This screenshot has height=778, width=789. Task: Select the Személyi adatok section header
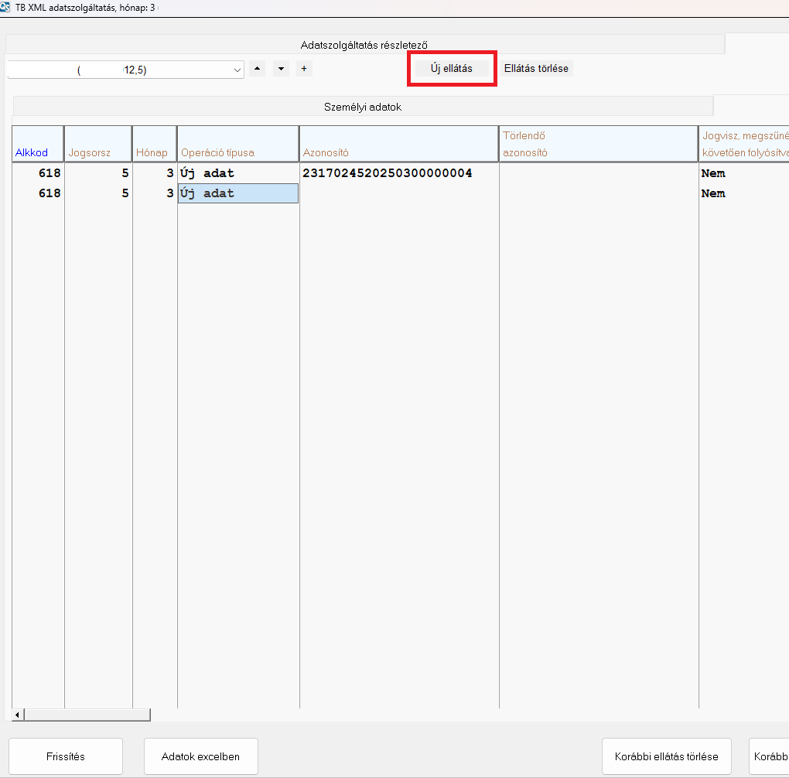(x=362, y=107)
